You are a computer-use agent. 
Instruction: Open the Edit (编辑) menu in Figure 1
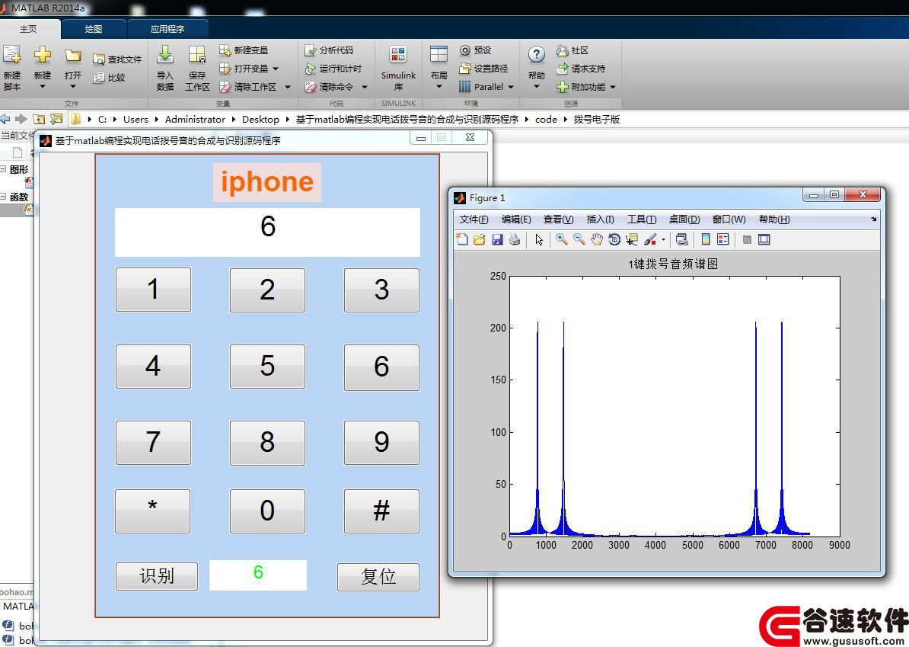point(516,219)
